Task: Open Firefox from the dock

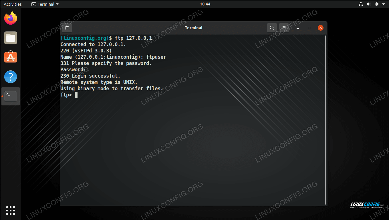Action: point(11,18)
